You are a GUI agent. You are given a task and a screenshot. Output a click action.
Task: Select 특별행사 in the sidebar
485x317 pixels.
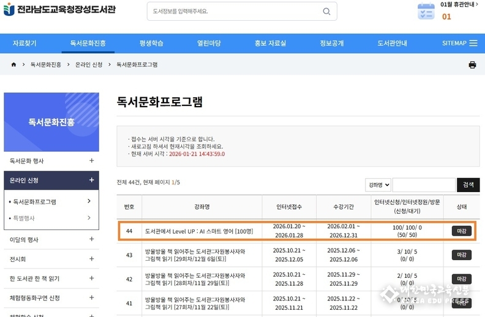click(x=24, y=218)
